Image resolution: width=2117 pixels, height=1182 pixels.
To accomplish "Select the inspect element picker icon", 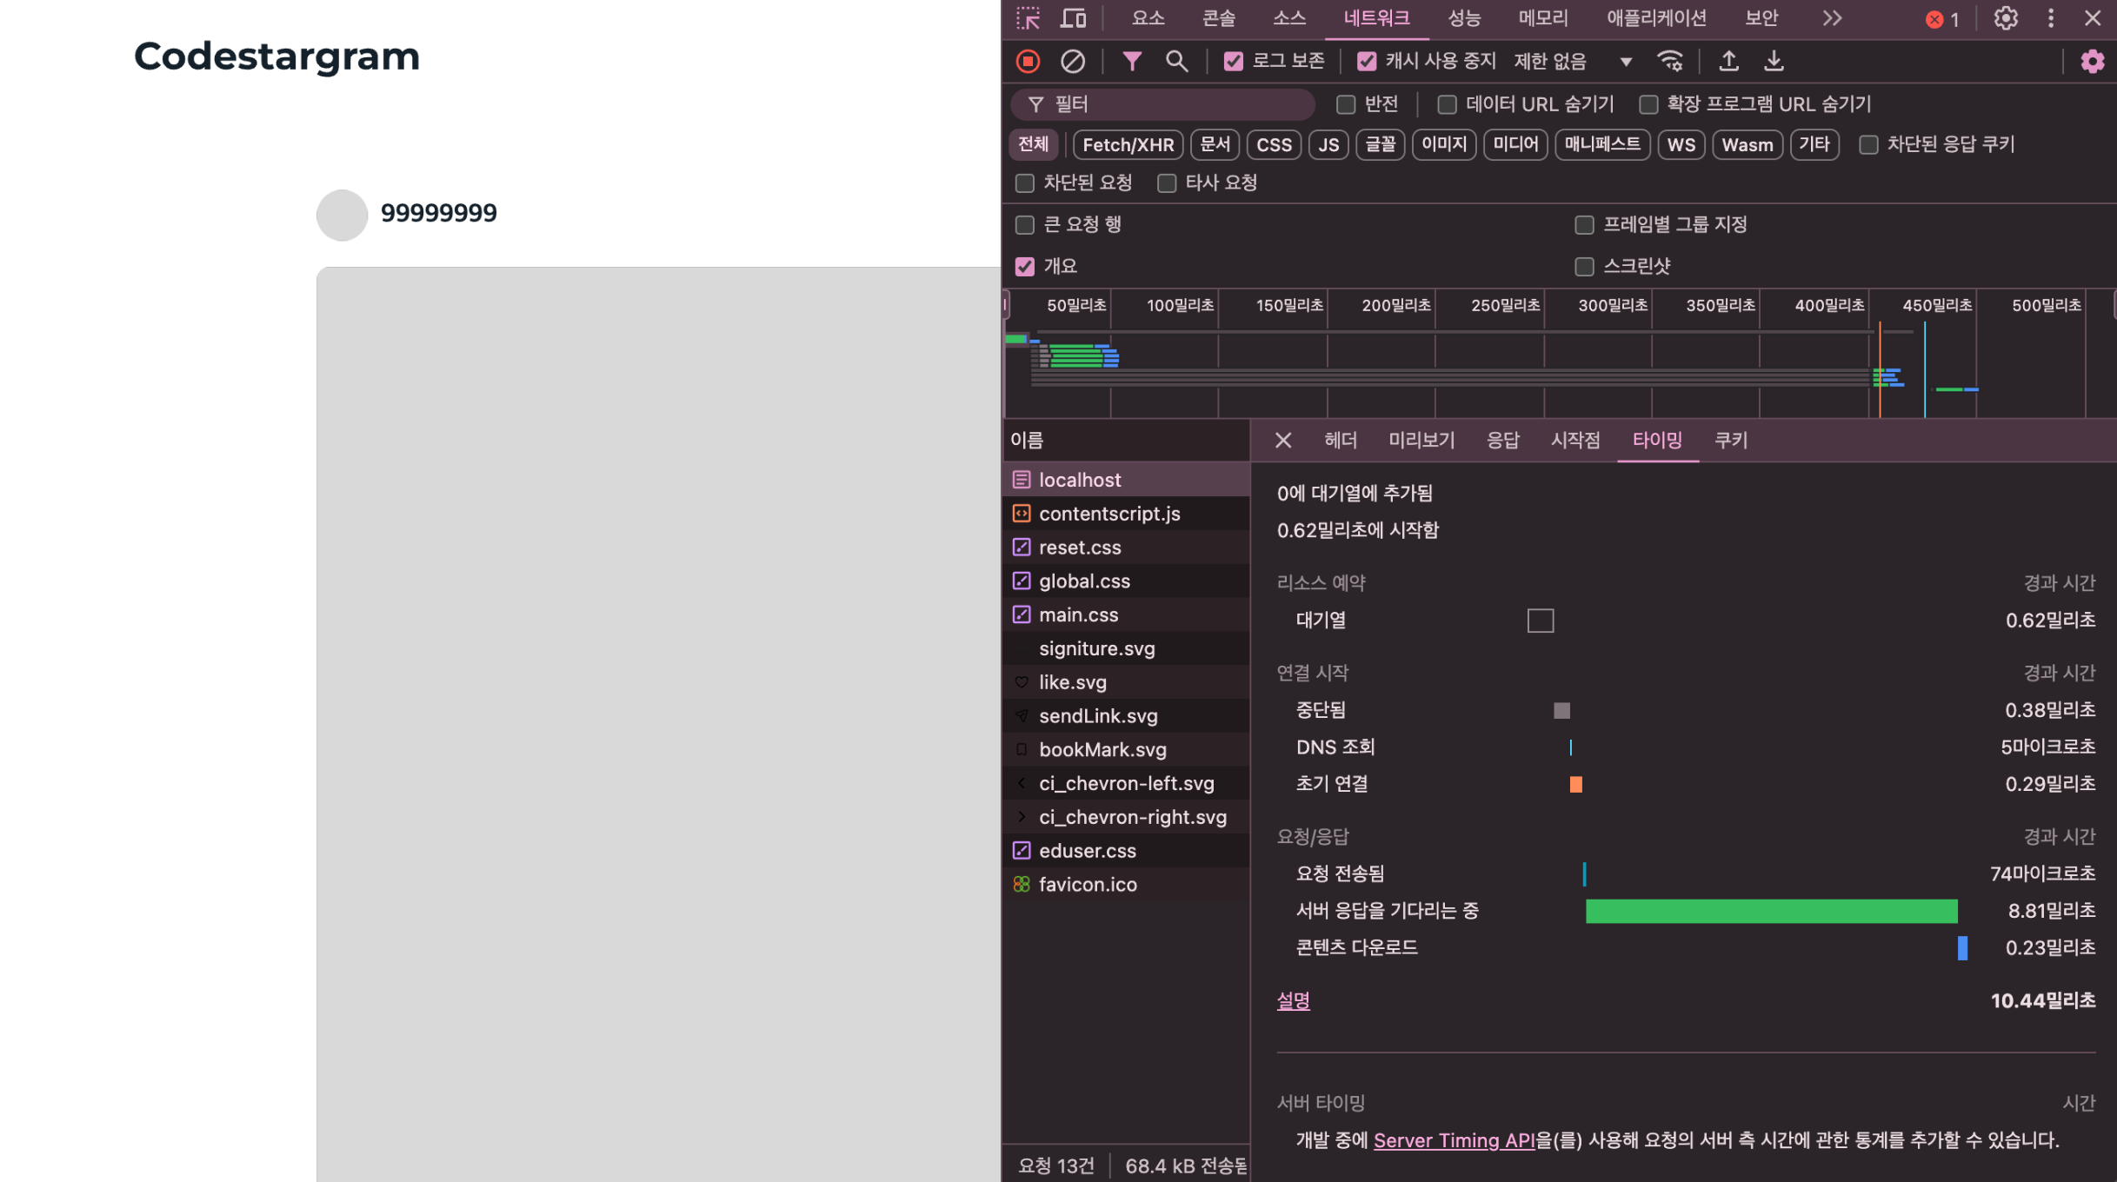I will pos(1029,18).
